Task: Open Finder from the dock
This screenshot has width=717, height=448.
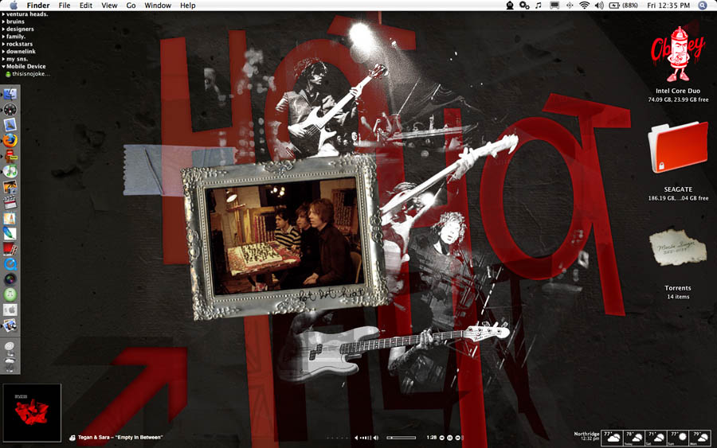Action: click(10, 94)
